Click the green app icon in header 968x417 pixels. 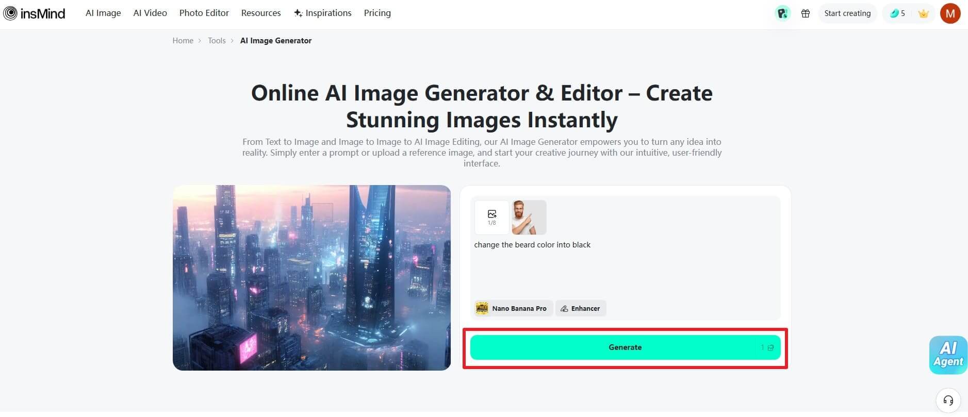(x=782, y=13)
